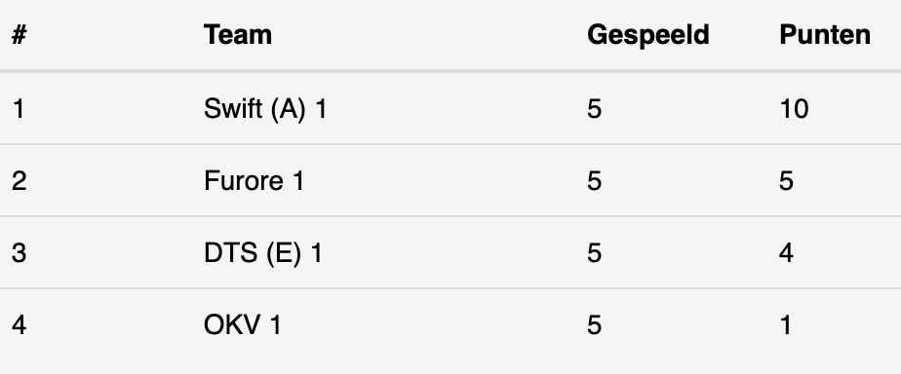Click rank number 1 in first row
Screen dimensions: 901x374
coord(19,109)
